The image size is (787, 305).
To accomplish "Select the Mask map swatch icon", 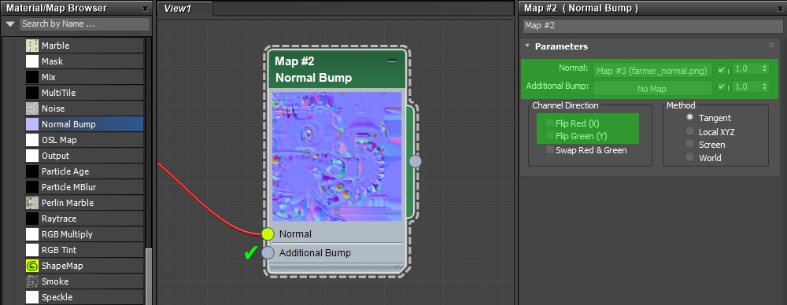I will point(32,61).
